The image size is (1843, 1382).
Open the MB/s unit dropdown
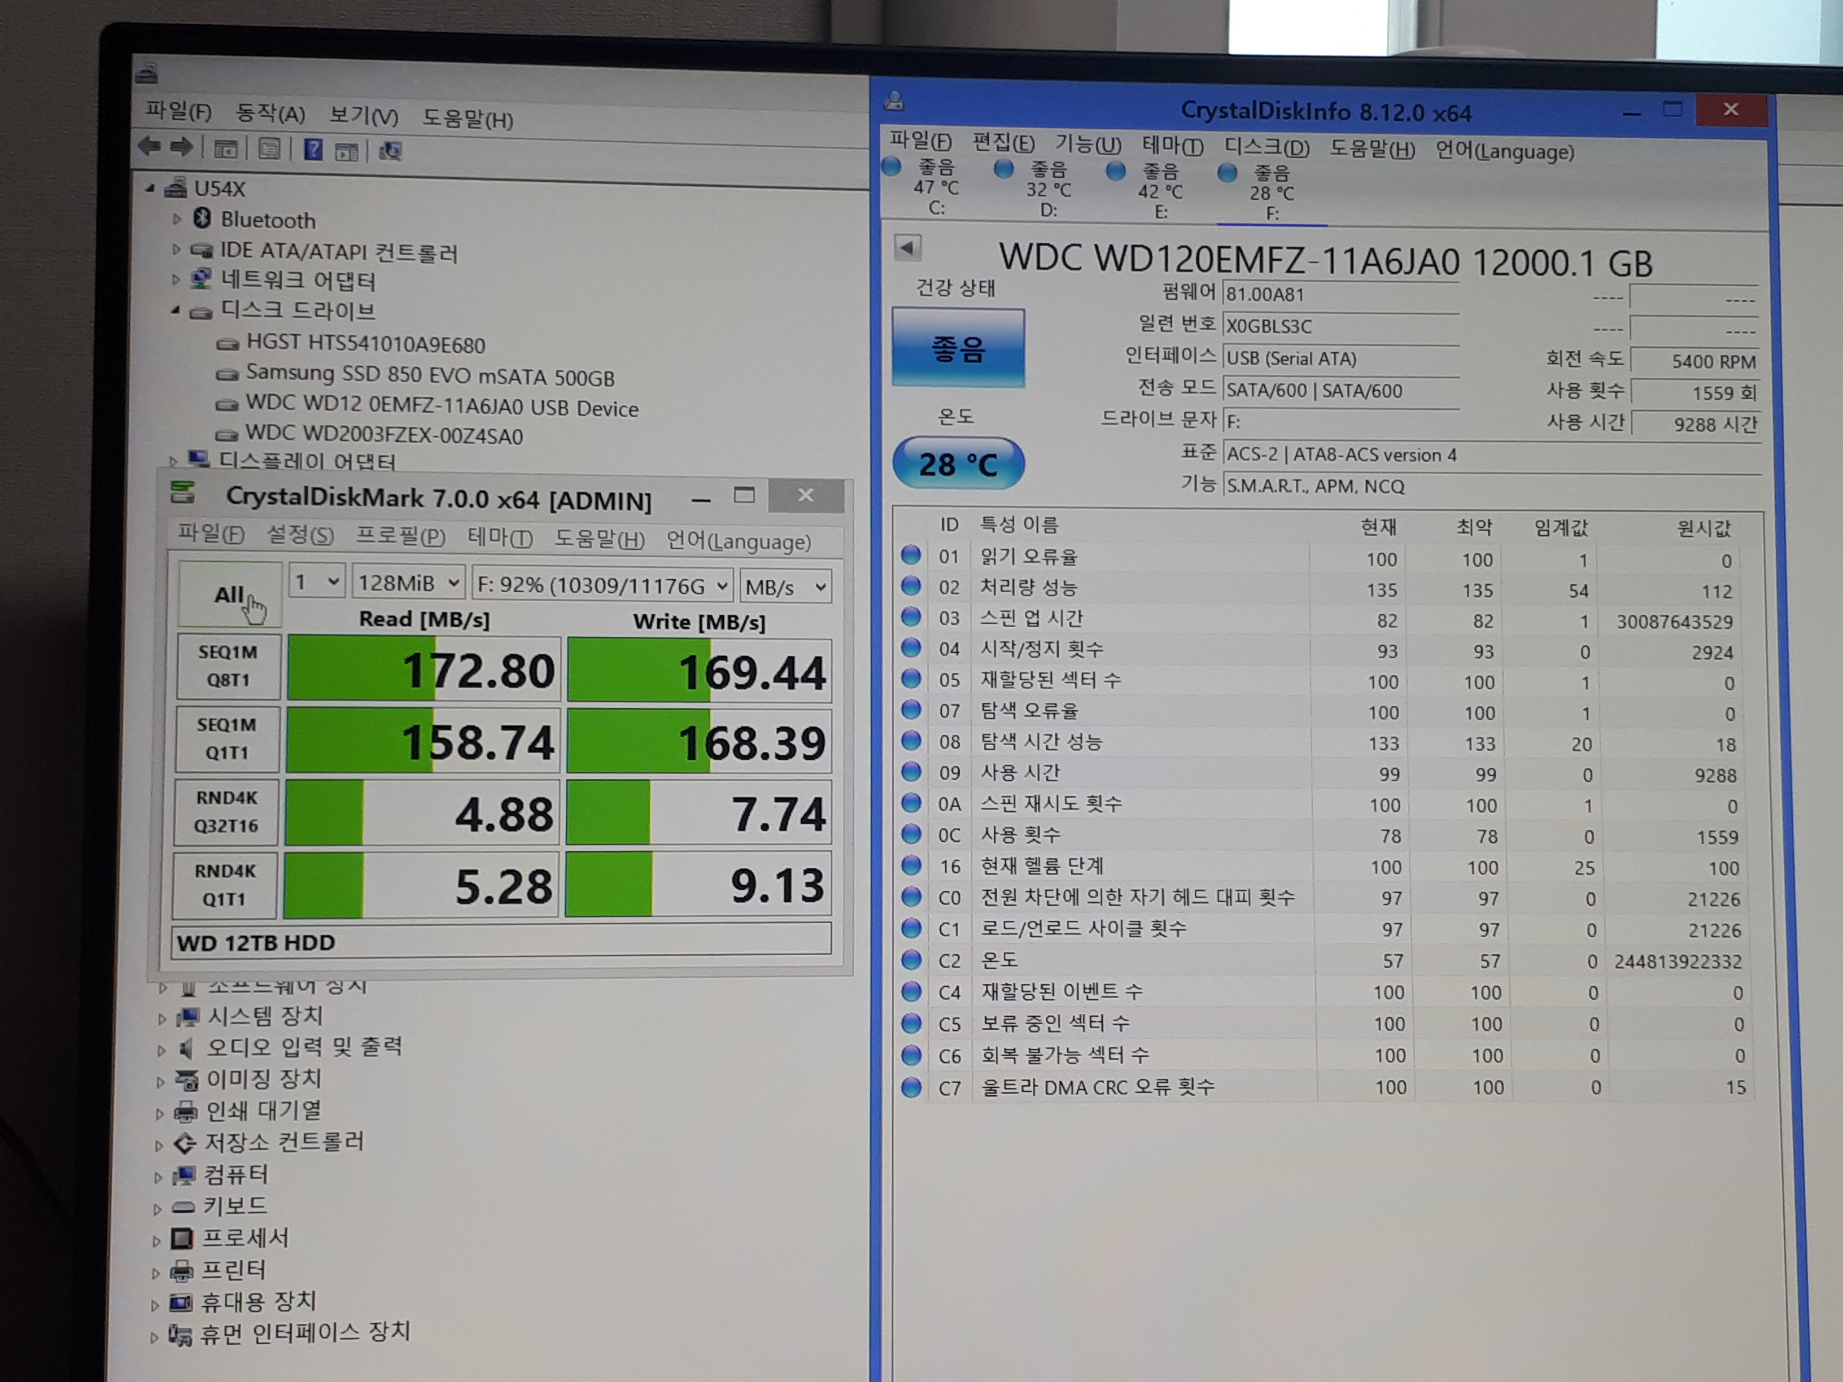pos(785,587)
